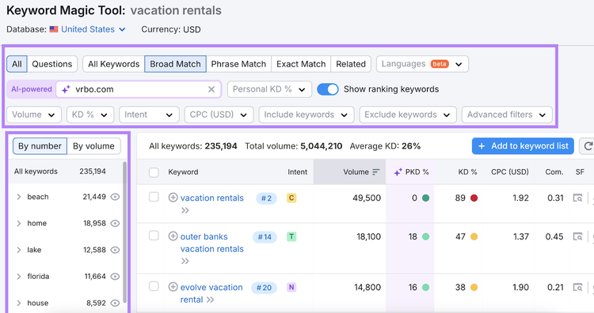Screen dimensions: 594x313
Task: Open the Intent filter dropdown
Action: [149, 115]
